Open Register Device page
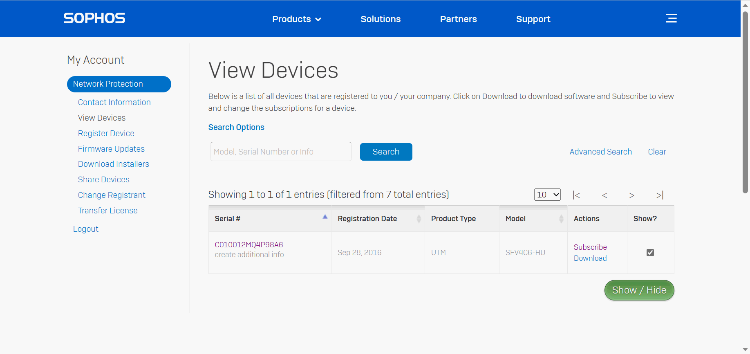 click(x=106, y=133)
